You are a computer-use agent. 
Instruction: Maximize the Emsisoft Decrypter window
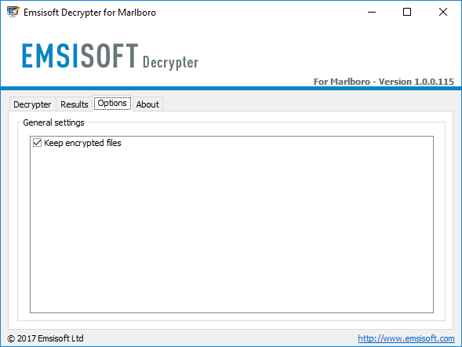coord(407,12)
